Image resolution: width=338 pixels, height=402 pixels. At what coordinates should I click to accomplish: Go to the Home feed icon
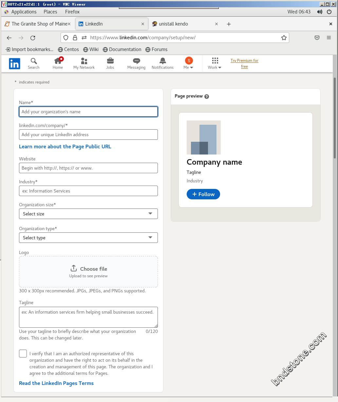(x=58, y=61)
